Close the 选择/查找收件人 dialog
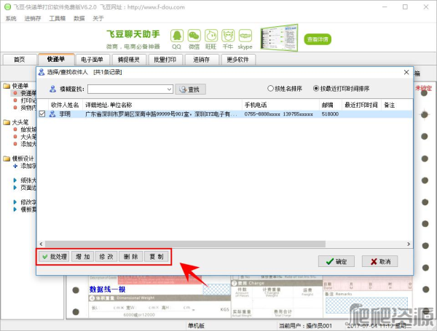The height and width of the screenshot is (331, 437). [x=406, y=72]
